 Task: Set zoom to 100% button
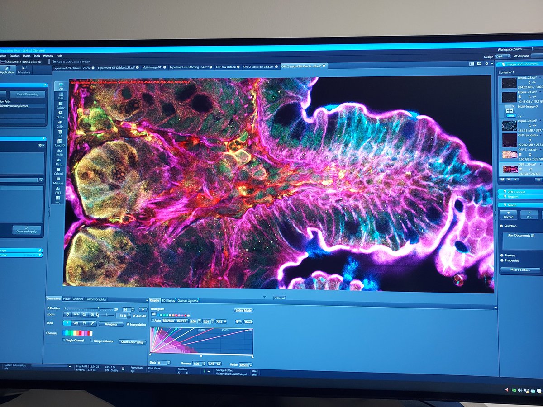pyautogui.click(x=76, y=314)
